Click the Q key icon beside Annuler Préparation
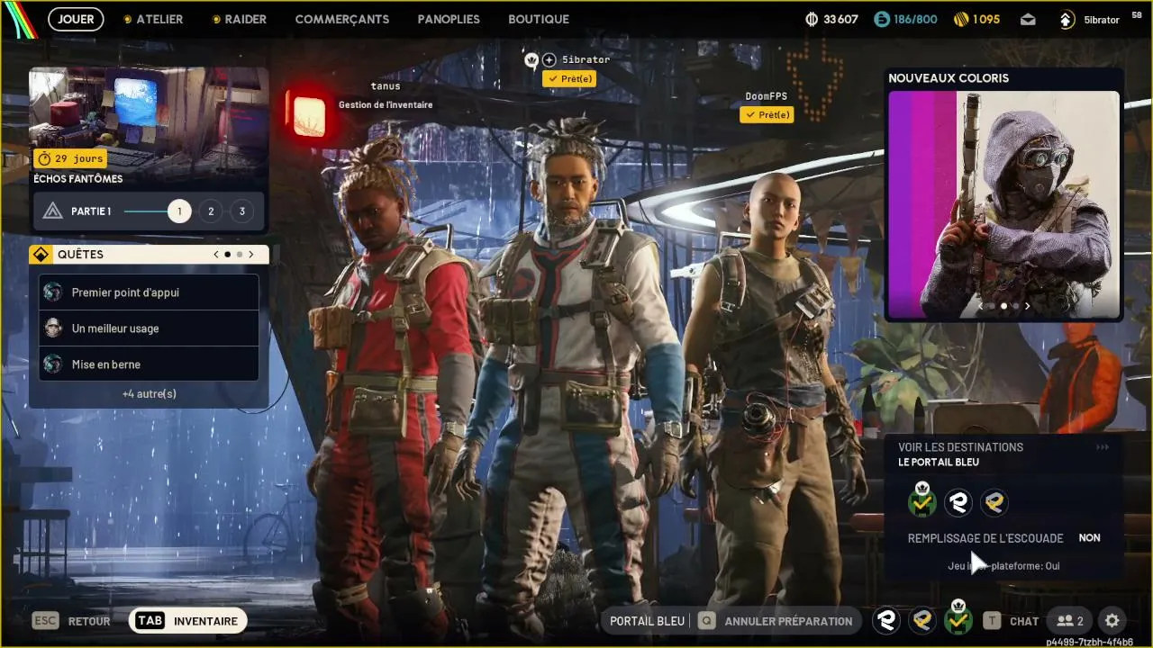 coord(707,621)
